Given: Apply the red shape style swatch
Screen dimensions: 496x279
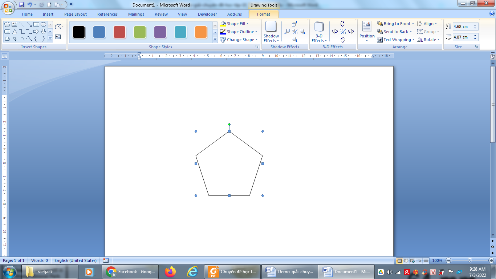Looking at the screenshot, I should [119, 32].
